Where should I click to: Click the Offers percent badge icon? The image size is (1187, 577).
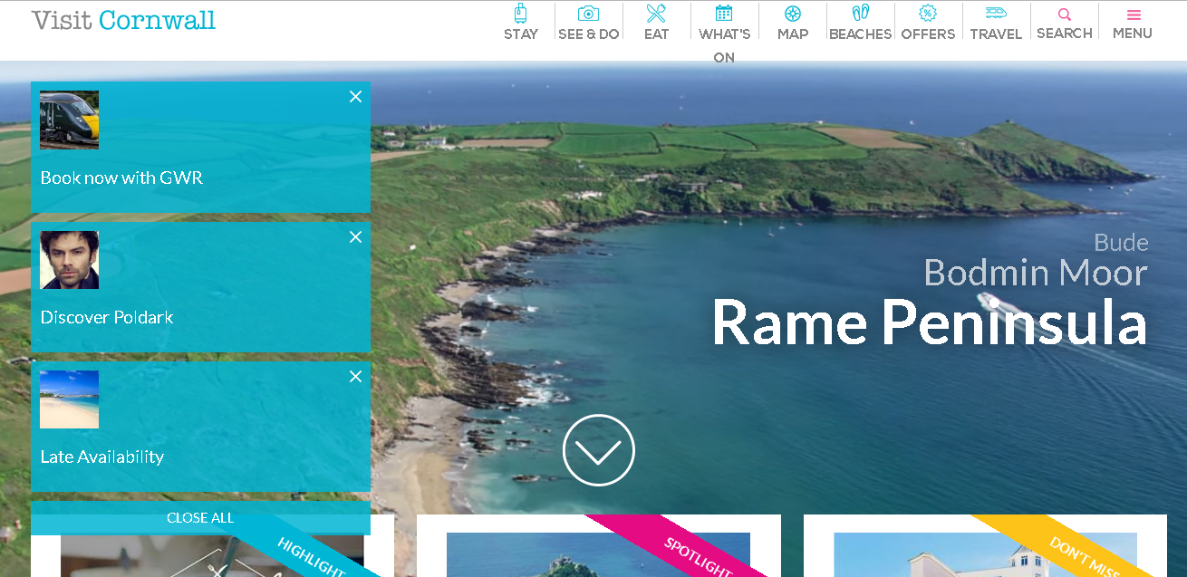click(928, 14)
